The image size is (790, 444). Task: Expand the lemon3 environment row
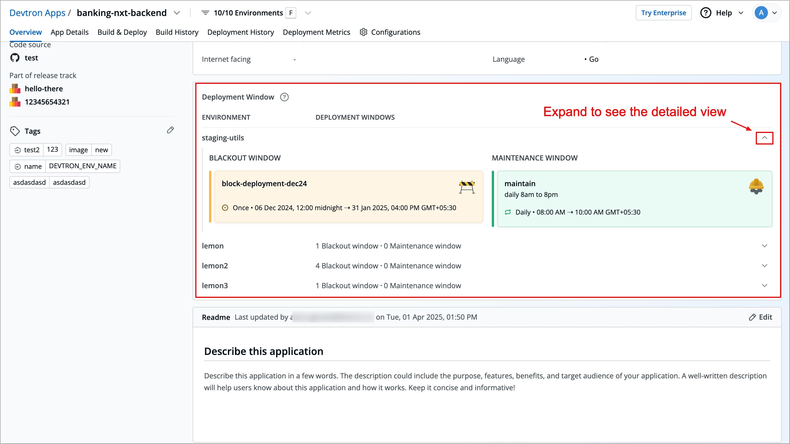pyautogui.click(x=765, y=286)
